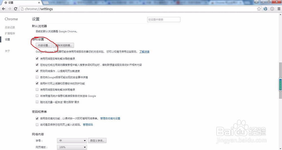Click the 网络内容 section heading
The width and height of the screenshot is (282, 150).
click(38, 134)
